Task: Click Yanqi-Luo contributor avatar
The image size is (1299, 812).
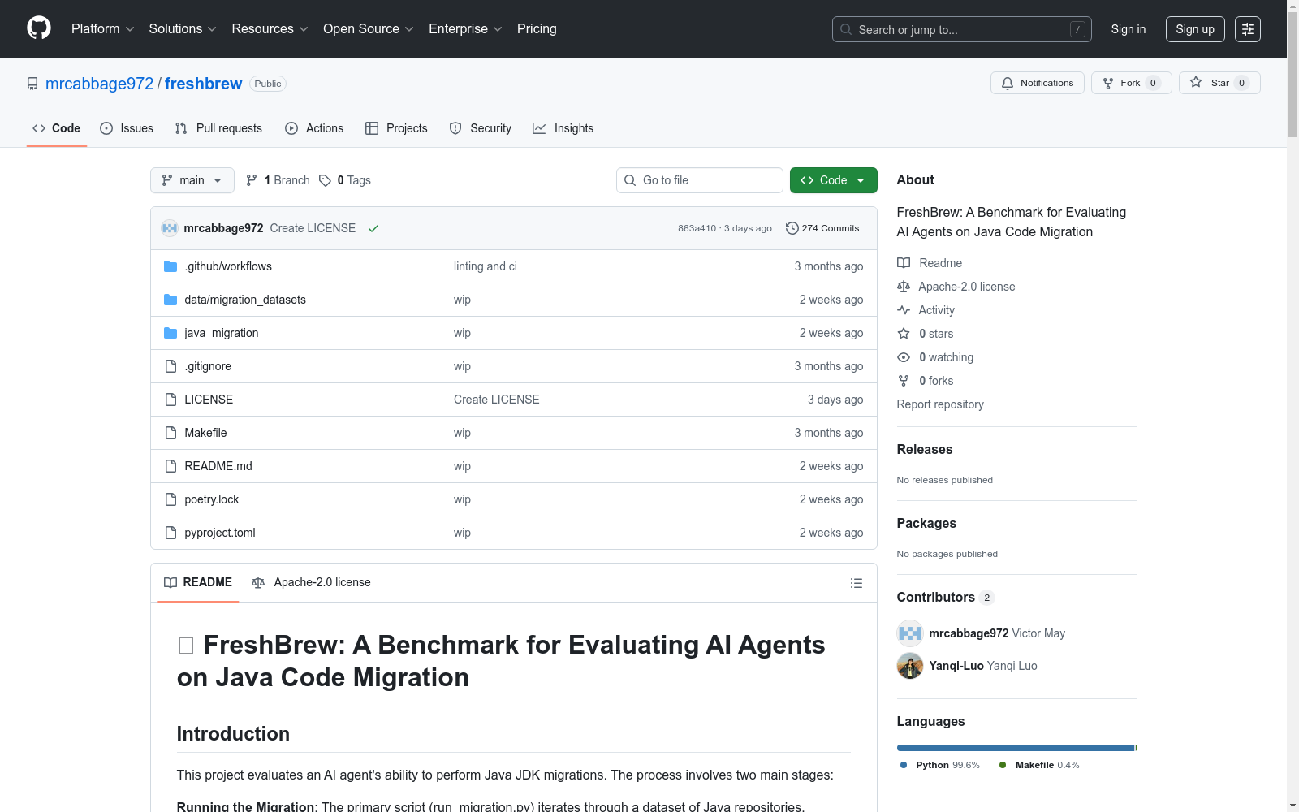Action: coord(910,666)
